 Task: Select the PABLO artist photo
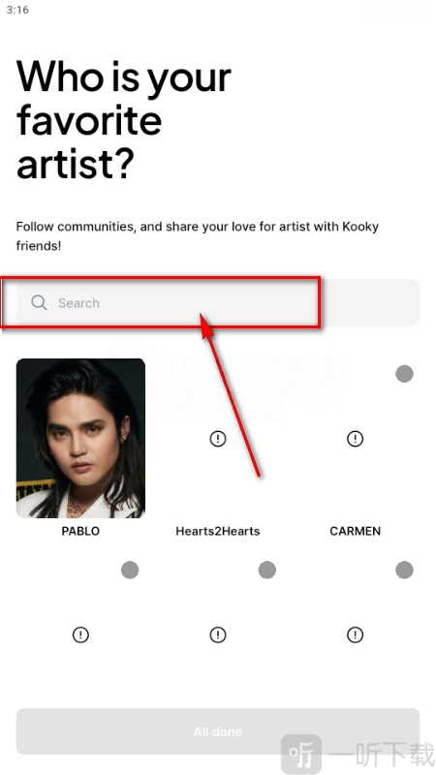pos(80,438)
